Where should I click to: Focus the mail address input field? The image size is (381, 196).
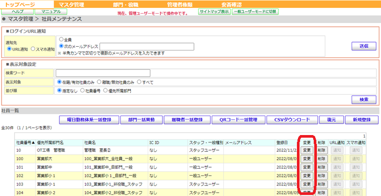(x=147, y=47)
